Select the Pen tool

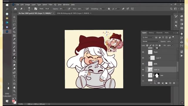14,73
